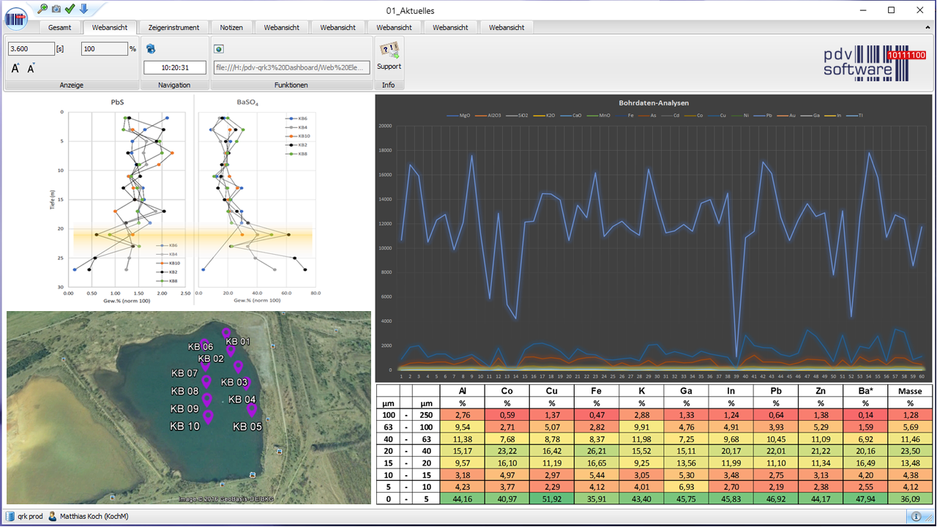
Task: Open the Zeigerinstrument tab
Action: tap(173, 27)
